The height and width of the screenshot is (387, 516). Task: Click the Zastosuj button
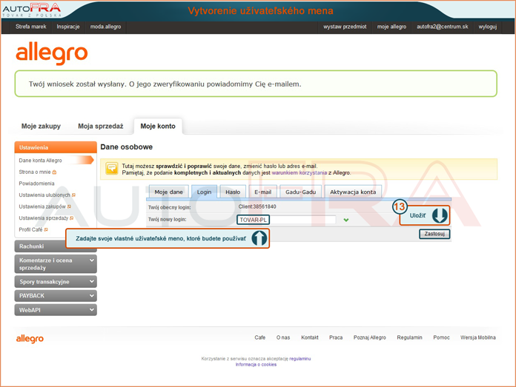coord(434,234)
